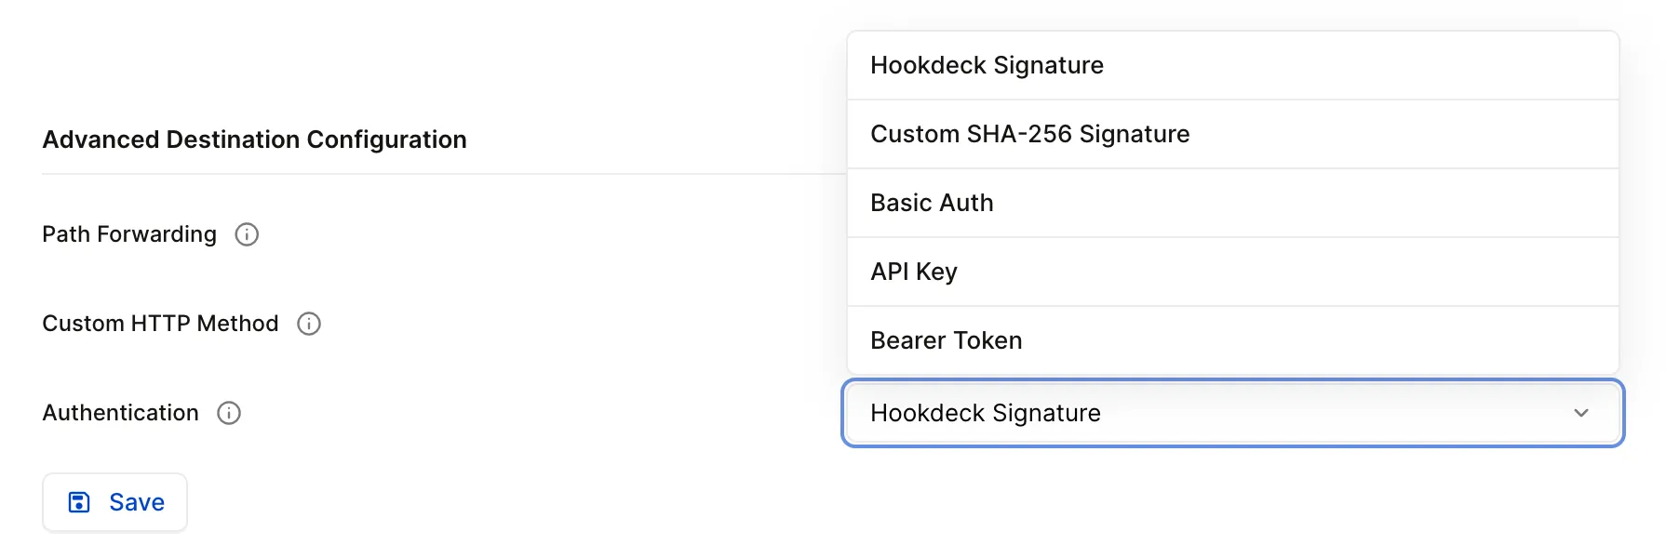
Task: Click the currently selected Hookdeck Signature value
Action: 986,413
